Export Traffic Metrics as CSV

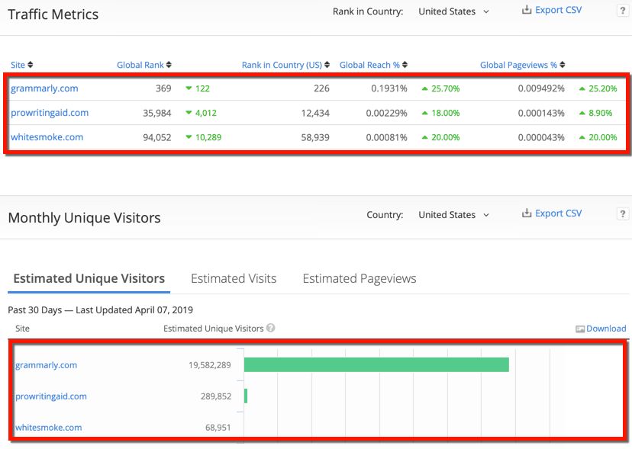click(552, 10)
